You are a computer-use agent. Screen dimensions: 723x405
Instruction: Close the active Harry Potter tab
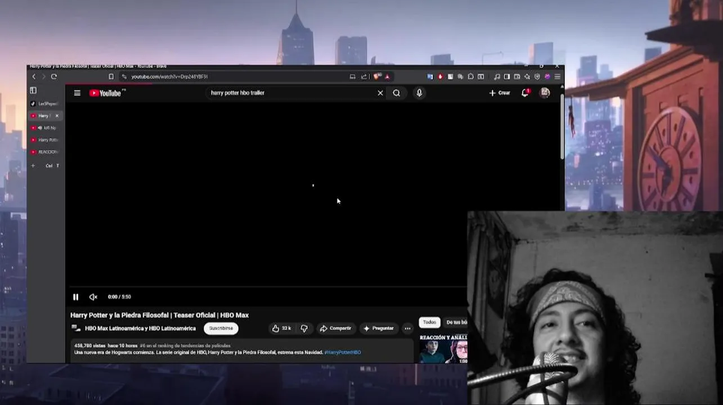(57, 116)
